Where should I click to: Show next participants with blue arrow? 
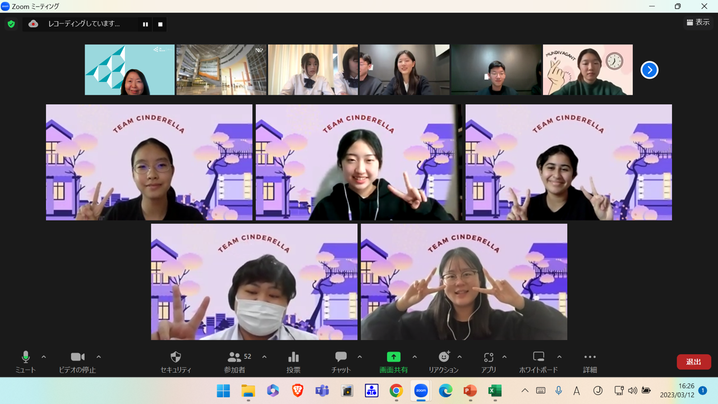[x=649, y=70]
